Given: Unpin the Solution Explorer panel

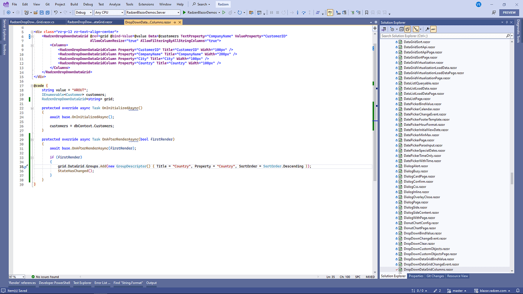Looking at the screenshot, I should pyautogui.click(x=507, y=22).
